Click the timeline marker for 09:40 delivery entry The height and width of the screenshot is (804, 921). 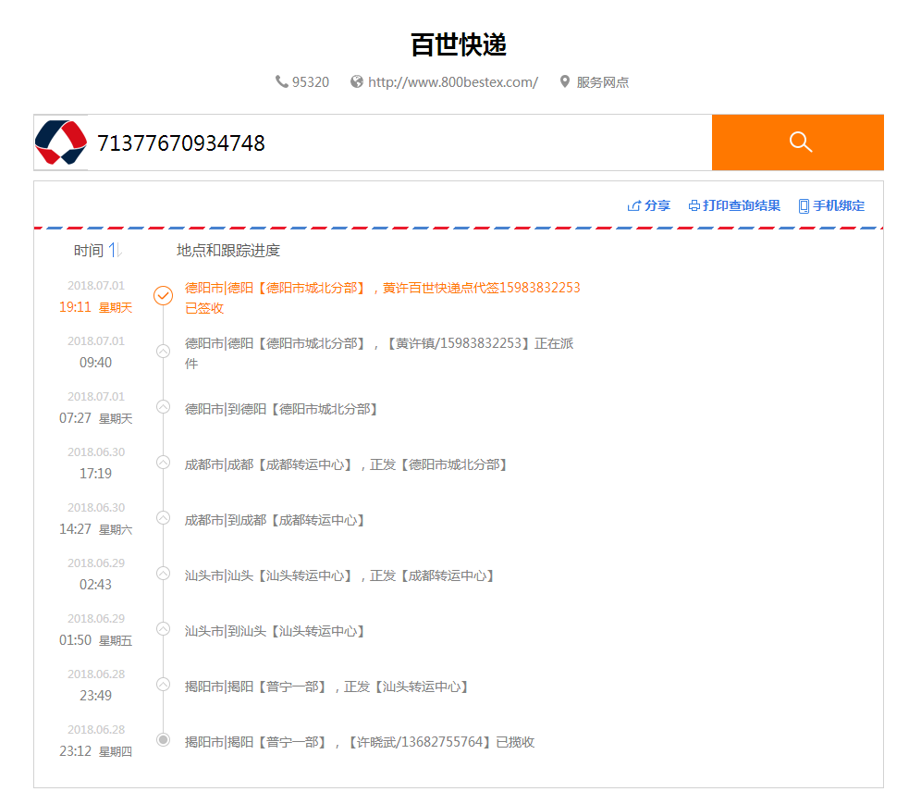(x=164, y=352)
